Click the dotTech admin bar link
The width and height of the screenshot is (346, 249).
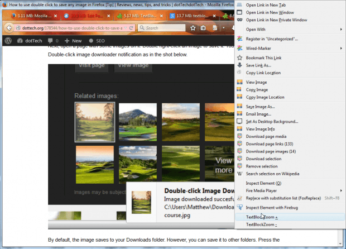(x=30, y=41)
